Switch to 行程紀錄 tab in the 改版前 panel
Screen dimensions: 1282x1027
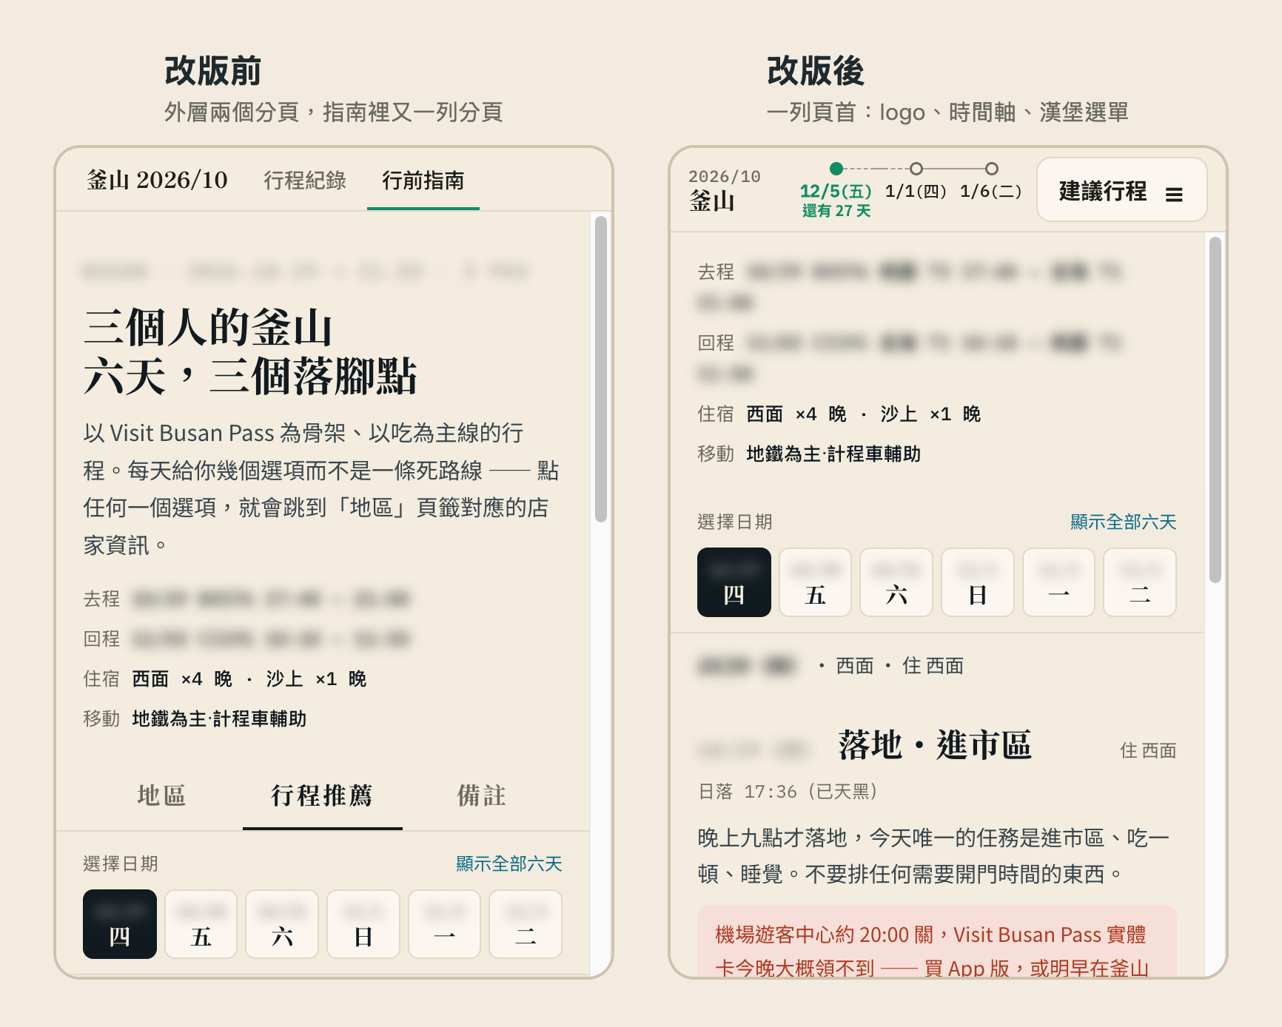pyautogui.click(x=305, y=181)
